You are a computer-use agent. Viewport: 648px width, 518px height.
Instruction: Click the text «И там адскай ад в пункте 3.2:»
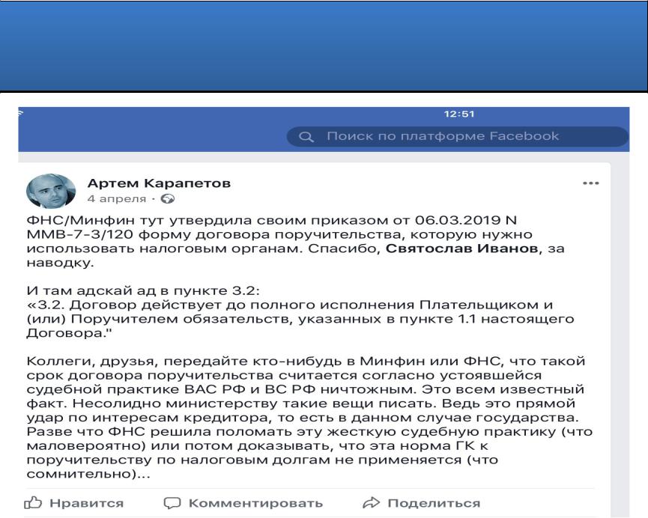143,290
